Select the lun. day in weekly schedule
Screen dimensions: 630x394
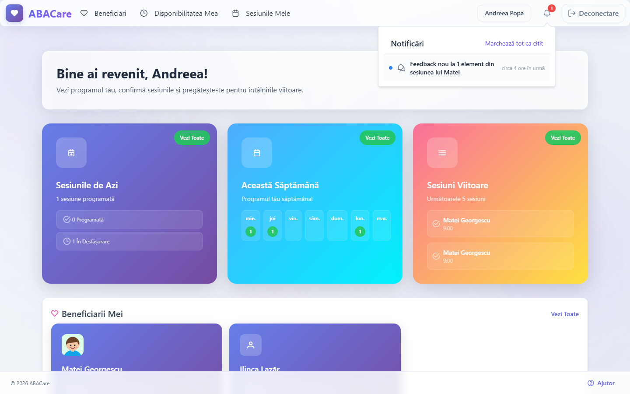click(x=360, y=225)
